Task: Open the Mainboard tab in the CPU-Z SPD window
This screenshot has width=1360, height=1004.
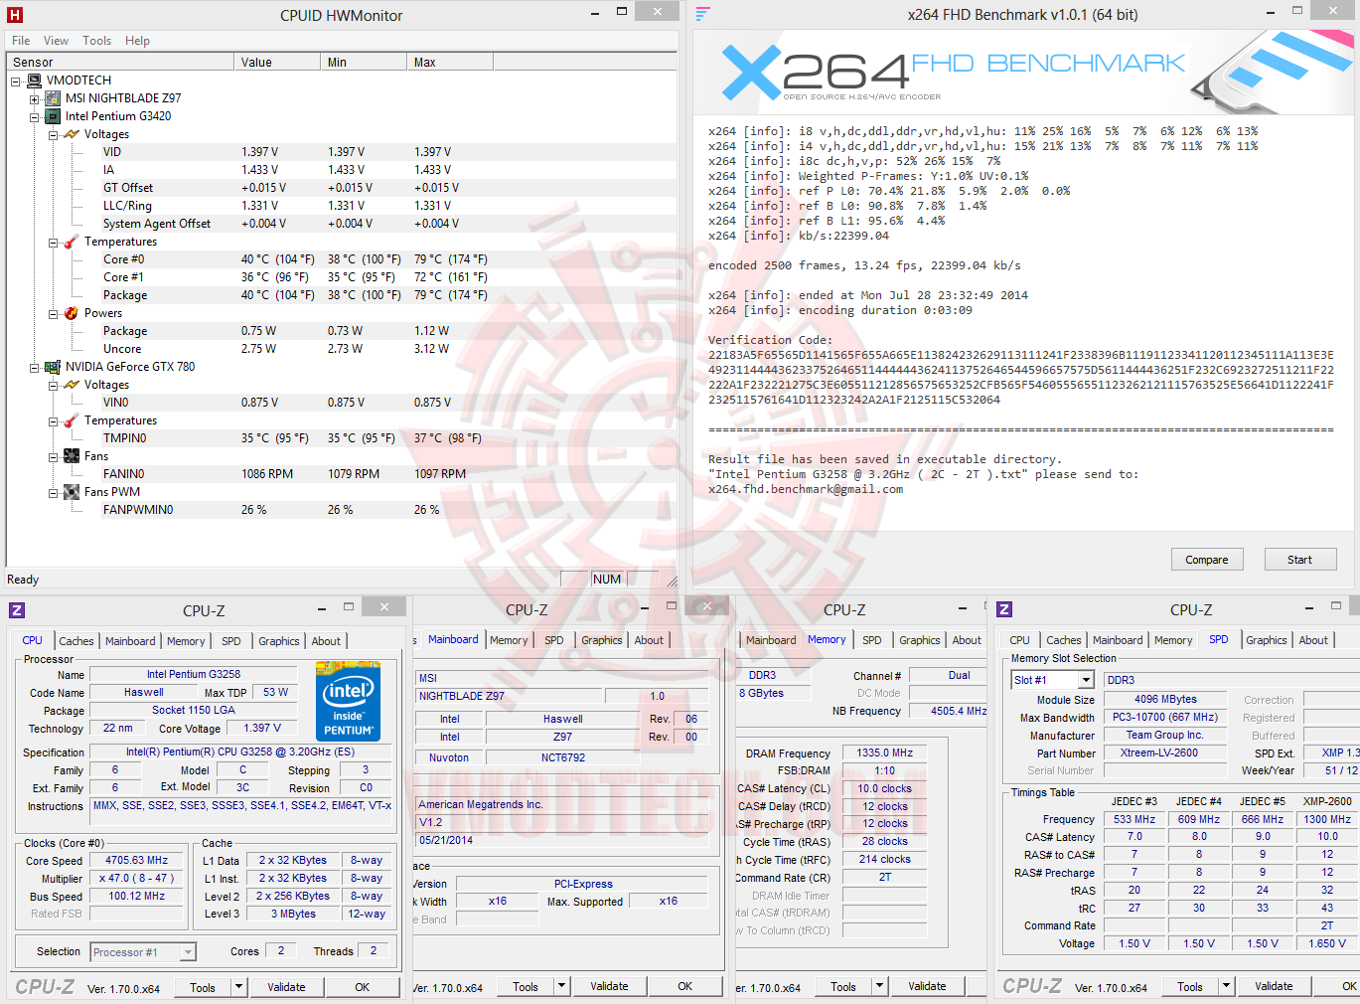Action: click(1118, 640)
